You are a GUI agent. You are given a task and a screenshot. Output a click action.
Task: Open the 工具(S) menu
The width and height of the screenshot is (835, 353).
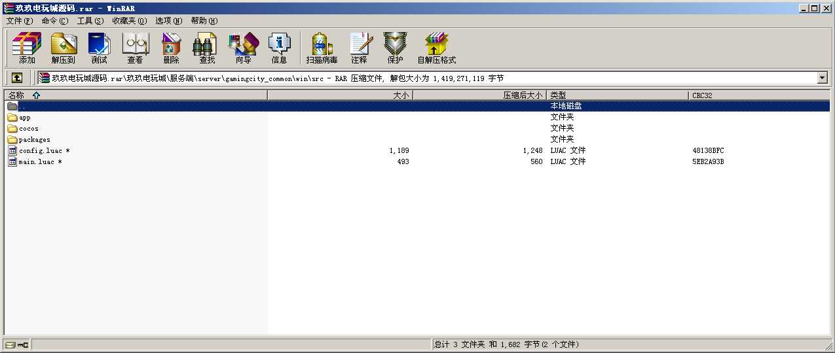point(90,21)
